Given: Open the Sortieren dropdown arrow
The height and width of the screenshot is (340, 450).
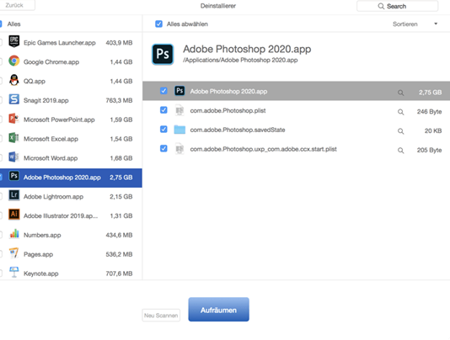Looking at the screenshot, I should 436,24.
